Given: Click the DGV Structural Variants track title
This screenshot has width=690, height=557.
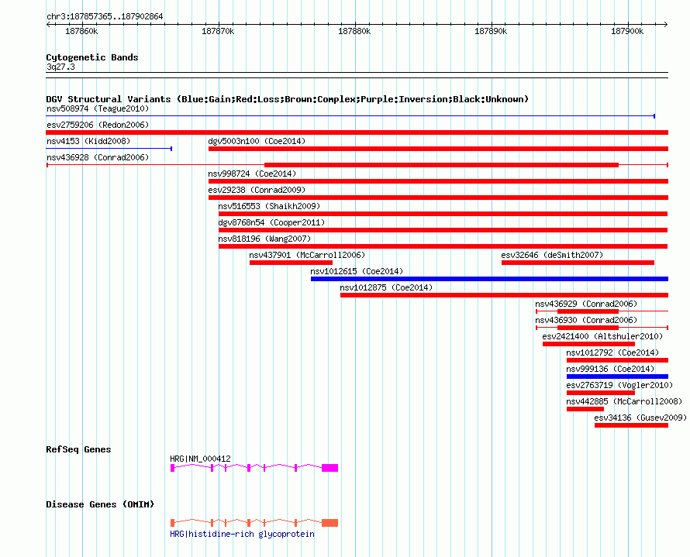Looking at the screenshot, I should (x=287, y=99).
